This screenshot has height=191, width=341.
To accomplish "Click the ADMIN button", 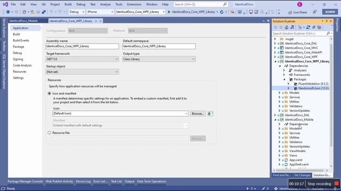I will pyautogui.click(x=330, y=12).
